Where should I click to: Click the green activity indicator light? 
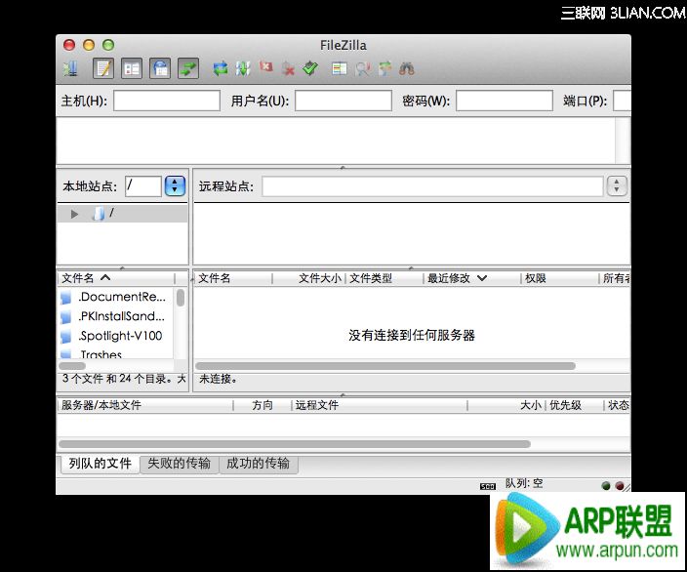[606, 486]
